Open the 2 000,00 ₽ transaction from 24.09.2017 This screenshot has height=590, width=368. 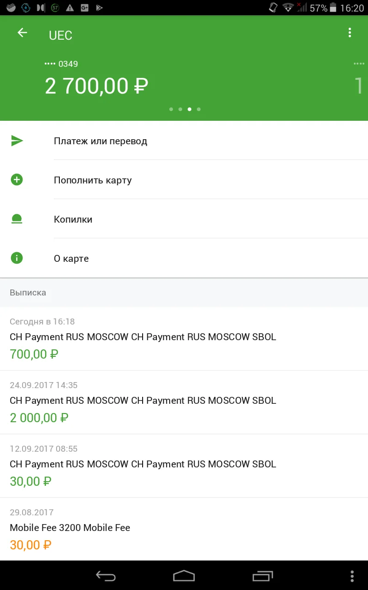click(x=143, y=402)
